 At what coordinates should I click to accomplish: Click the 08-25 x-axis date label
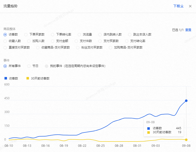pyautogui.click(x=101, y=146)
